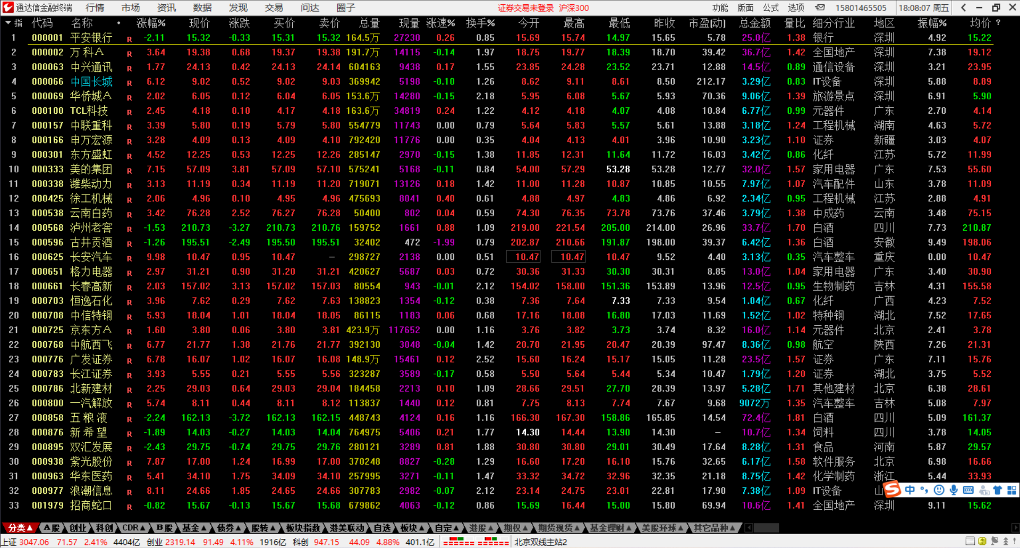1020x548 pixels.
Task: Sort by 总金额 column header
Action: coord(755,23)
